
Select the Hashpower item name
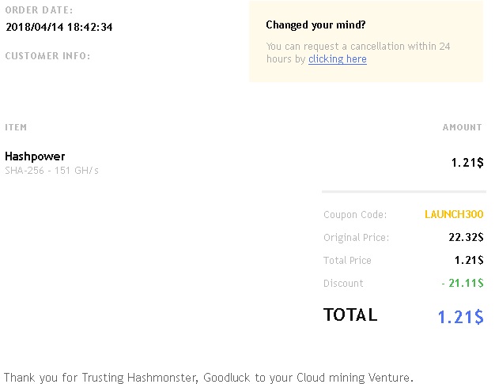[35, 156]
